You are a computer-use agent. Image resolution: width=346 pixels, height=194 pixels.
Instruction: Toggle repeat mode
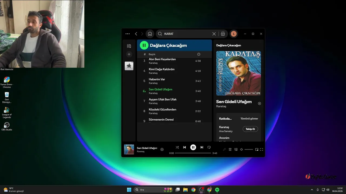(x=209, y=147)
